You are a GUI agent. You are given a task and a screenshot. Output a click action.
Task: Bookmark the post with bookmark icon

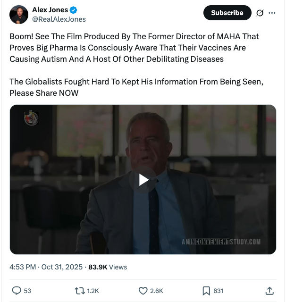tap(206, 291)
